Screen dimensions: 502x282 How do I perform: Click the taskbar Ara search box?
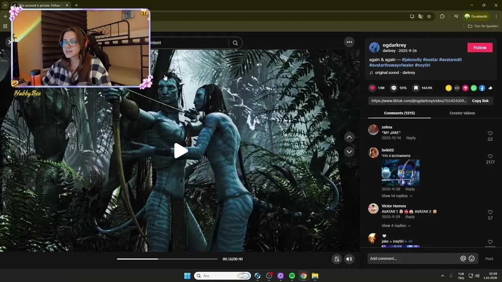coord(222,276)
